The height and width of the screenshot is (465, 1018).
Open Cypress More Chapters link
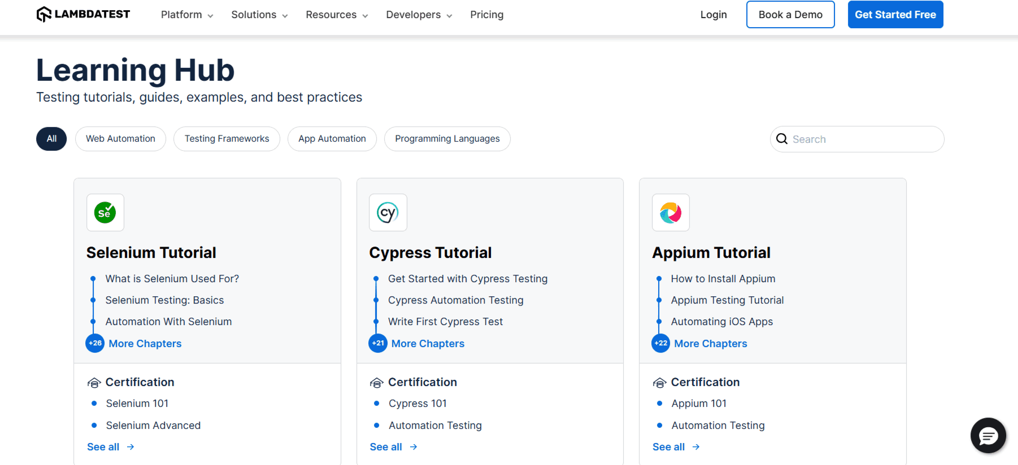pos(428,344)
